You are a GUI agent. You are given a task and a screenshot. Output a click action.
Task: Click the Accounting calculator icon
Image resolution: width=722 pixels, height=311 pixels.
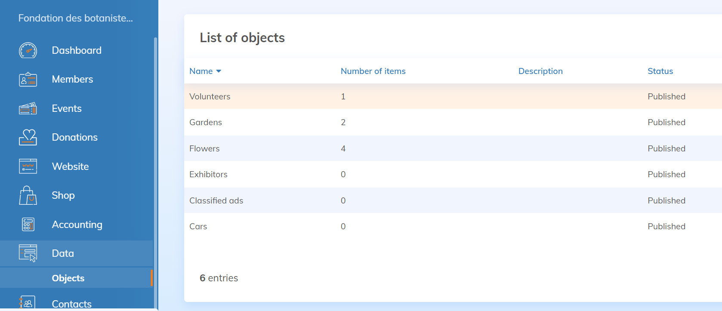28,225
